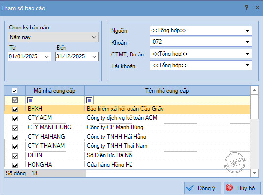Screen dimensions: 263x195
Task: Select Sở Điện lực Hà Nội
Action: [x=110, y=155]
